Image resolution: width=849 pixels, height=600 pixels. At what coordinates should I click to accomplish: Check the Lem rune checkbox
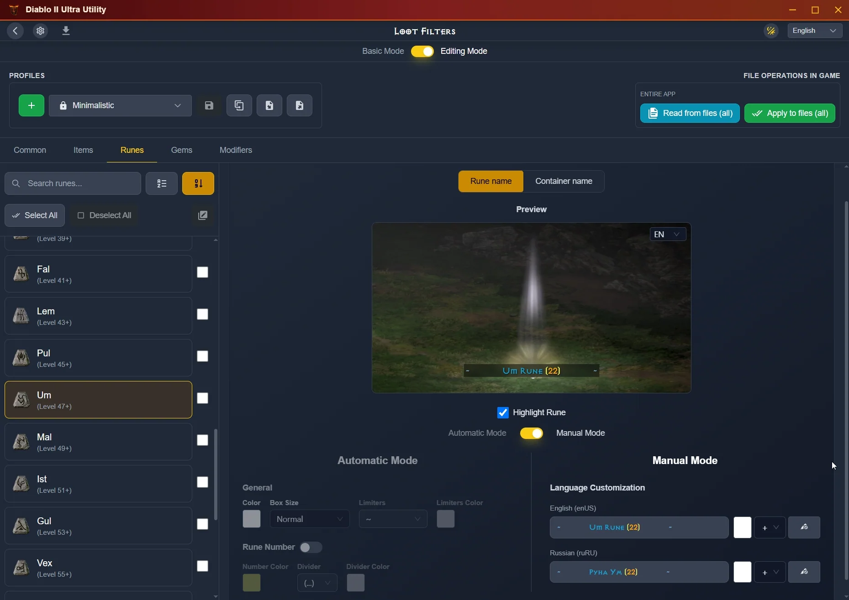click(x=203, y=314)
